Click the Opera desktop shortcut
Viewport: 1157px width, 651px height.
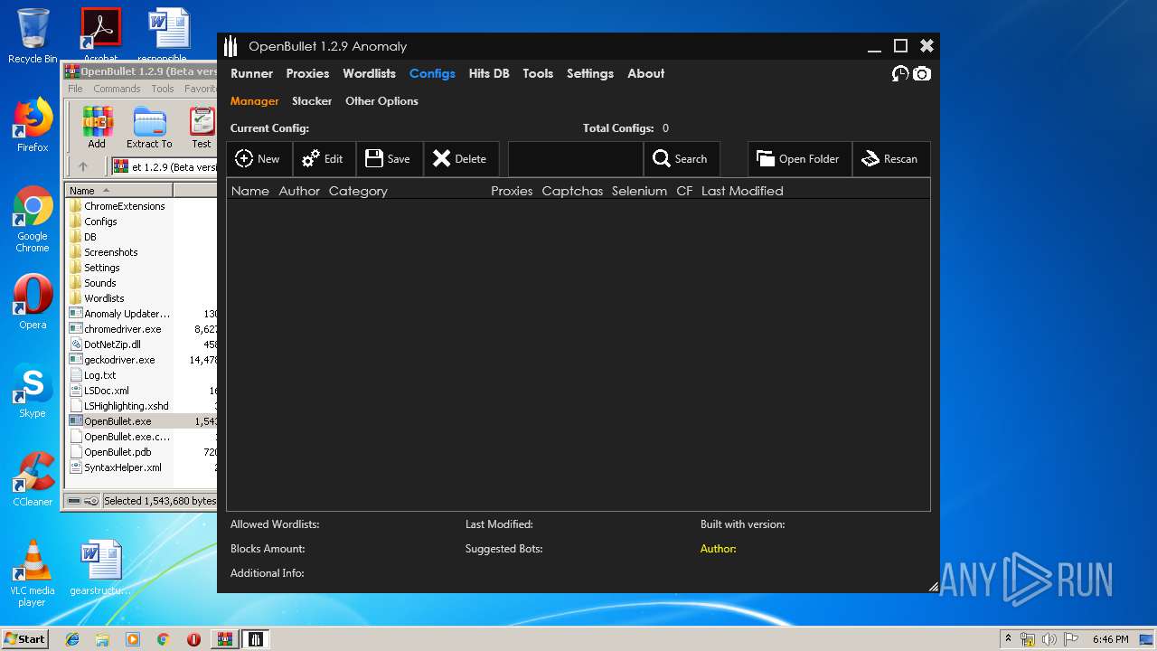(x=33, y=302)
